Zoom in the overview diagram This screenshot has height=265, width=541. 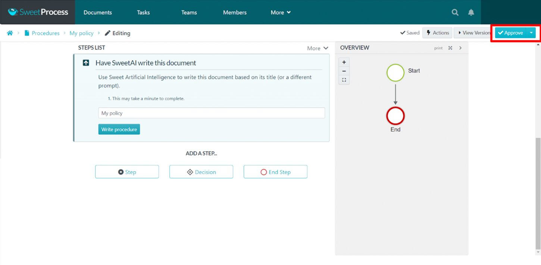click(x=344, y=62)
